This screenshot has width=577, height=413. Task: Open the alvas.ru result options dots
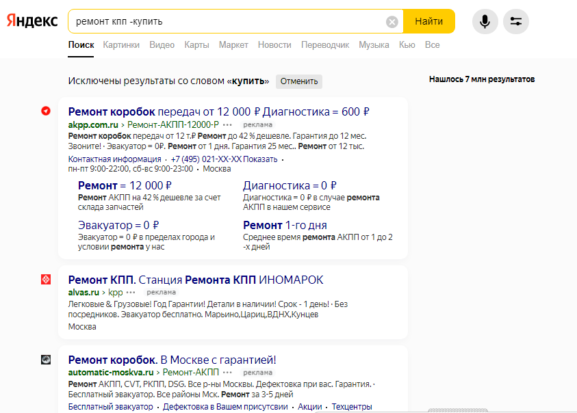(131, 293)
